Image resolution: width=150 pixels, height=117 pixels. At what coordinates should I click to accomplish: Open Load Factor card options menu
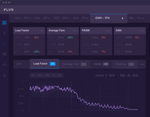tap(41, 31)
